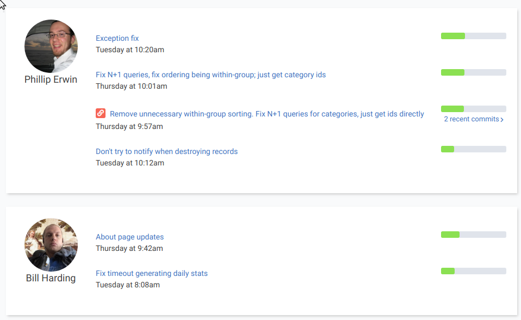The height and width of the screenshot is (320, 521).
Task: Click progress bar beside Fix N+1 queries commit
Action: click(473, 72)
